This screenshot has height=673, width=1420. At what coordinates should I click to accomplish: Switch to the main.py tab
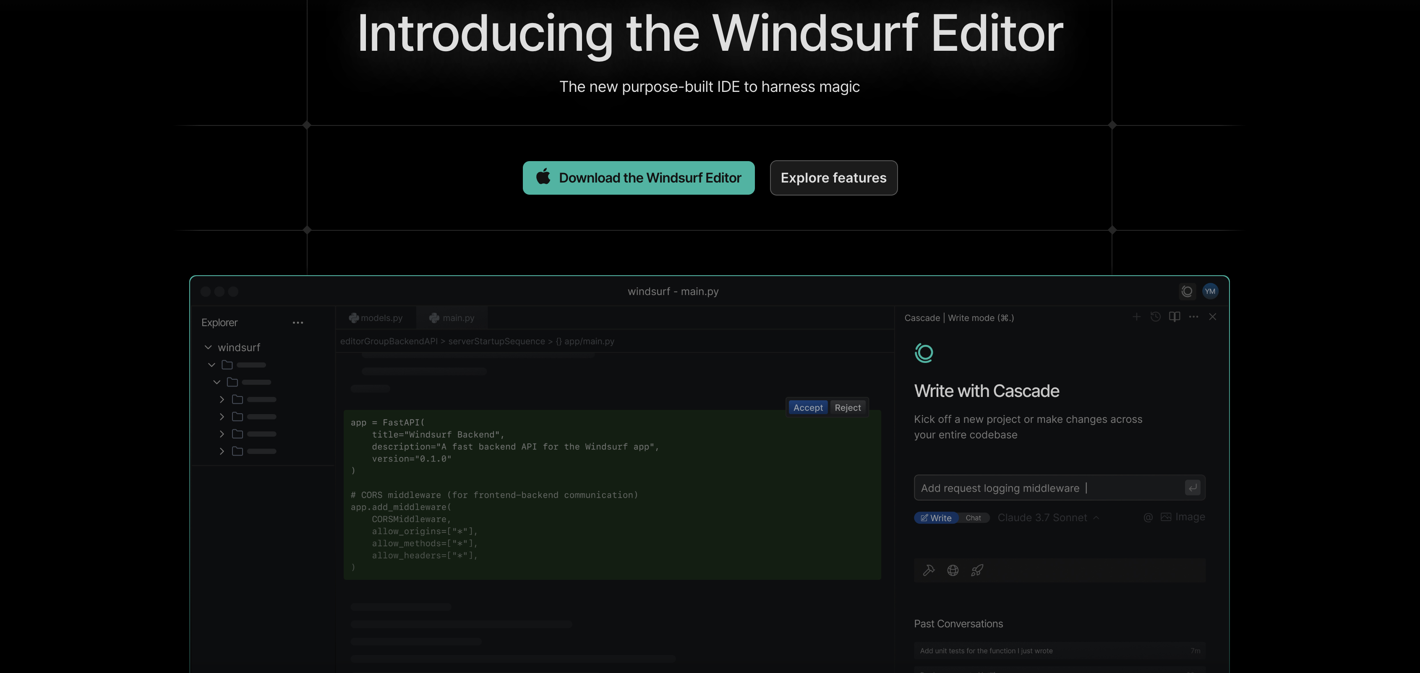(x=452, y=318)
